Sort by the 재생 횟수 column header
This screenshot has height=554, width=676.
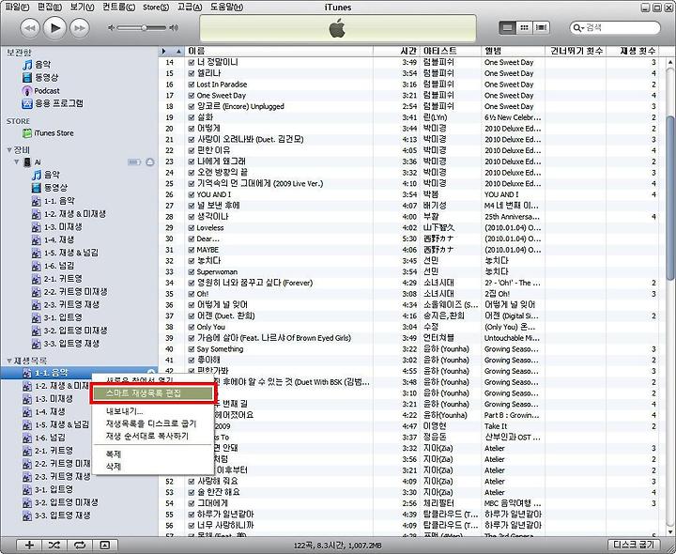(632, 51)
